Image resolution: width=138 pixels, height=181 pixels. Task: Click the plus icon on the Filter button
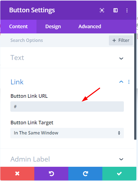114,41
